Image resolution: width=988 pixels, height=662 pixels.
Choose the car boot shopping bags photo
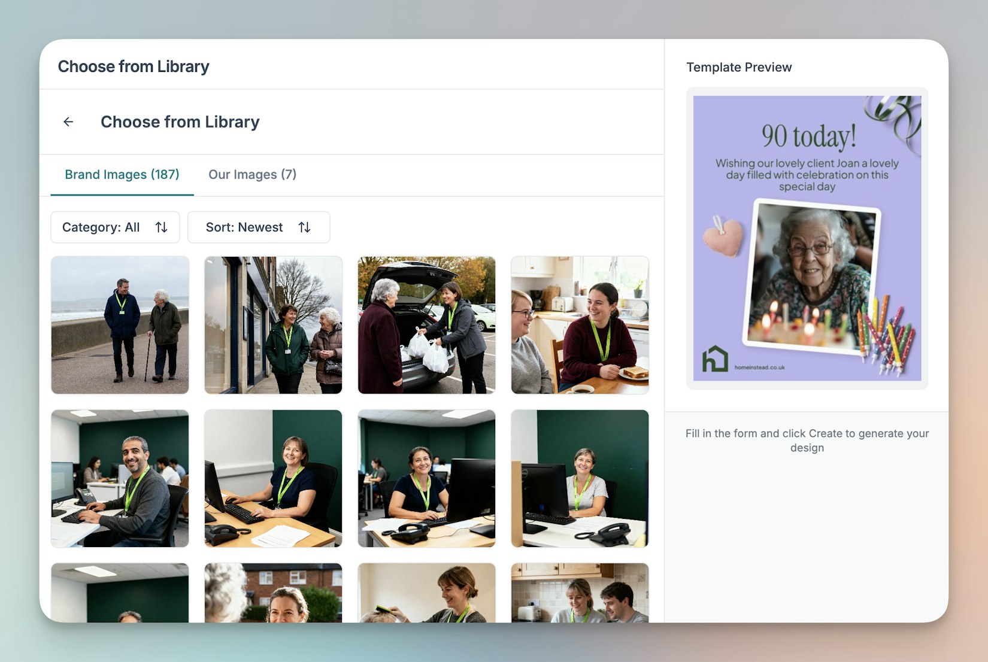click(426, 325)
